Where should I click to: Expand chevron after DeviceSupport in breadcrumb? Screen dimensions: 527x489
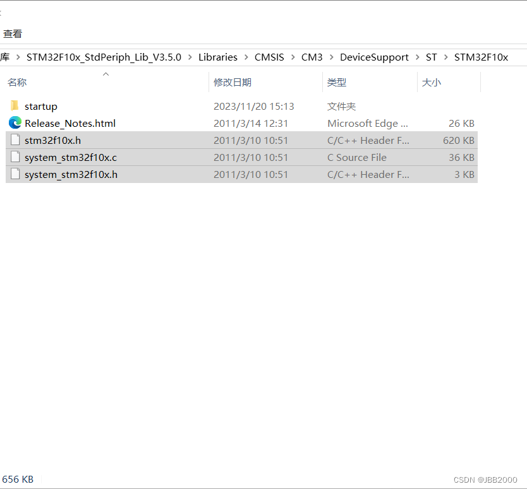418,57
